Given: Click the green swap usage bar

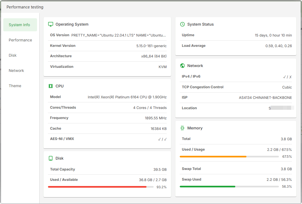Looking at the screenshot, I should (208, 187).
